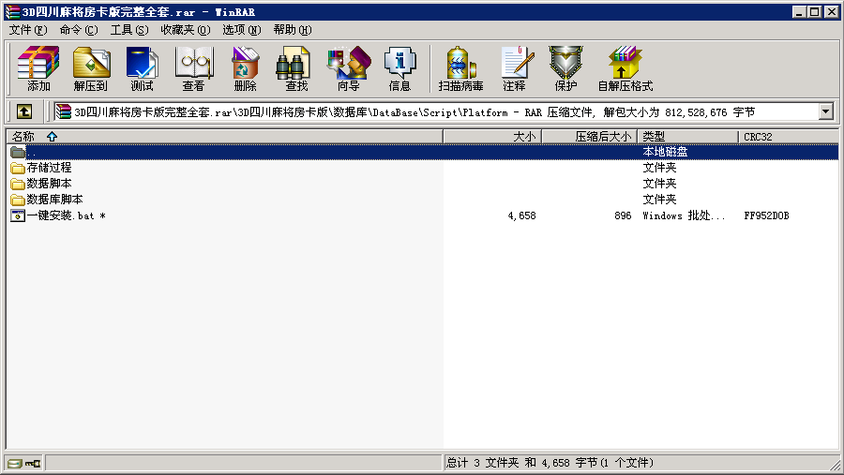Expand the archive path dropdown arrow
The width and height of the screenshot is (844, 475).
[825, 111]
